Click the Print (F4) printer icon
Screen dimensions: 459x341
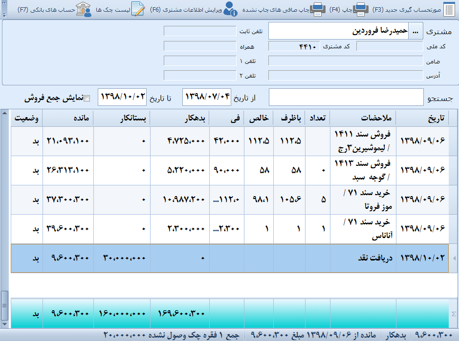coord(361,9)
